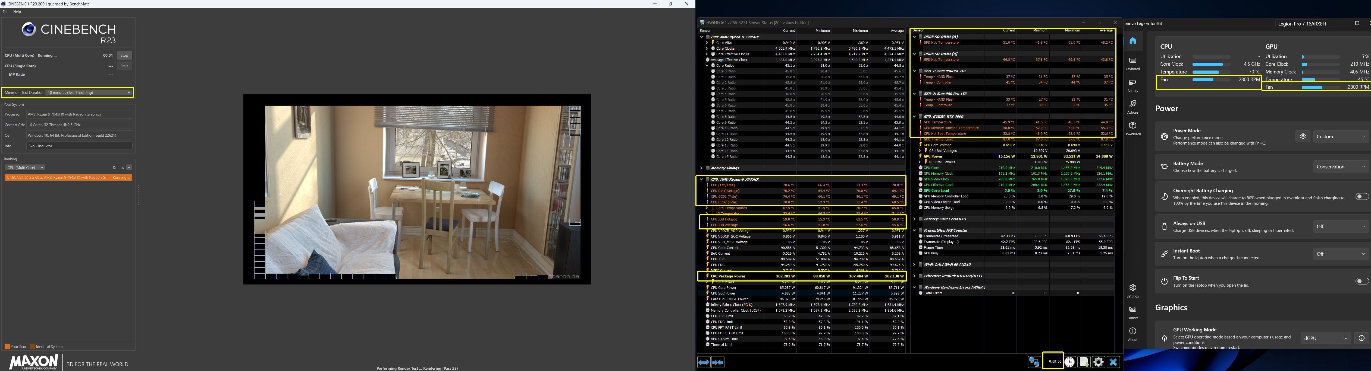Select GPU Power row in HWiNFO
Viewport: 1371px width, 371px height.
click(x=1013, y=156)
